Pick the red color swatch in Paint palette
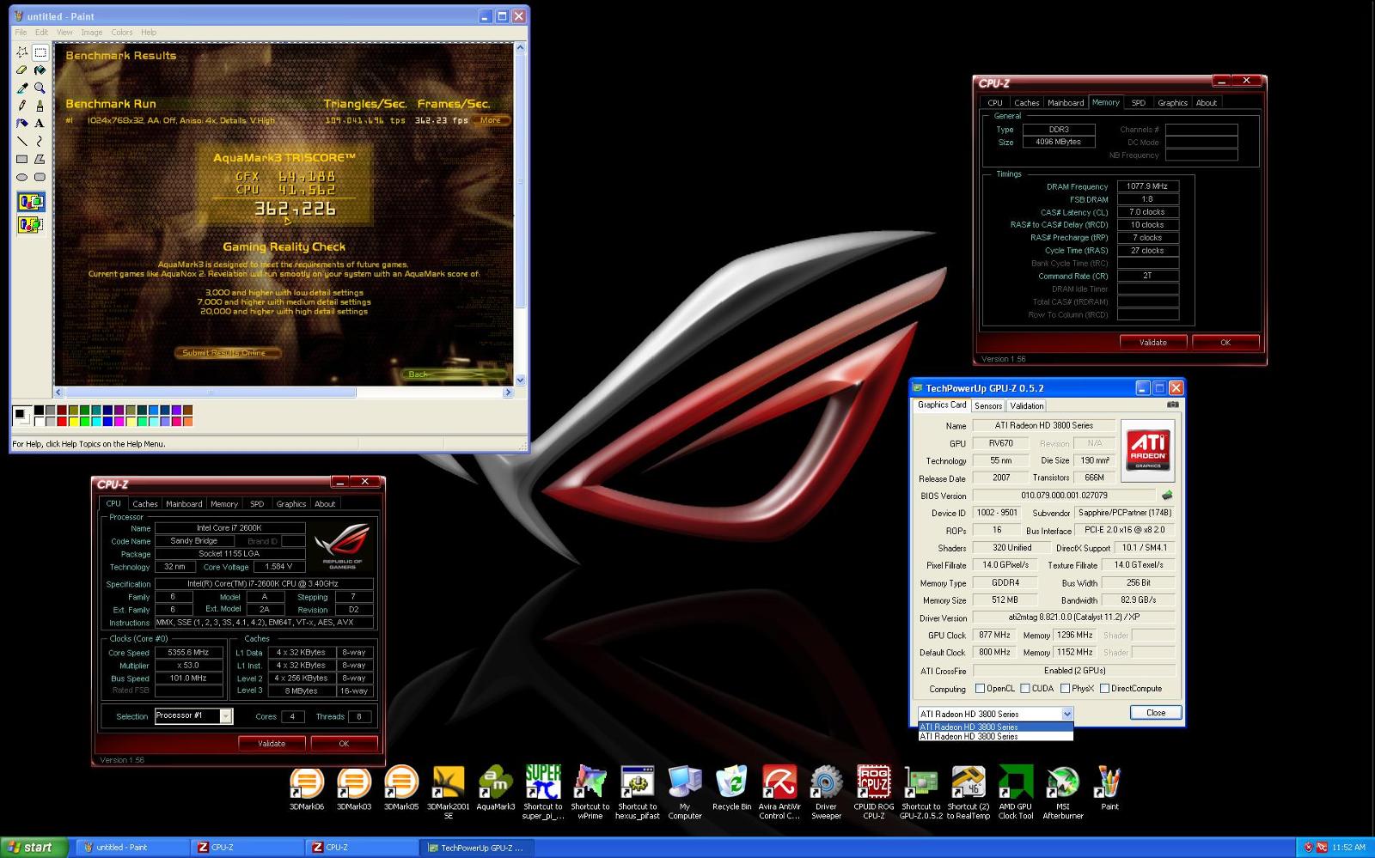This screenshot has width=1375, height=858. pos(62,422)
